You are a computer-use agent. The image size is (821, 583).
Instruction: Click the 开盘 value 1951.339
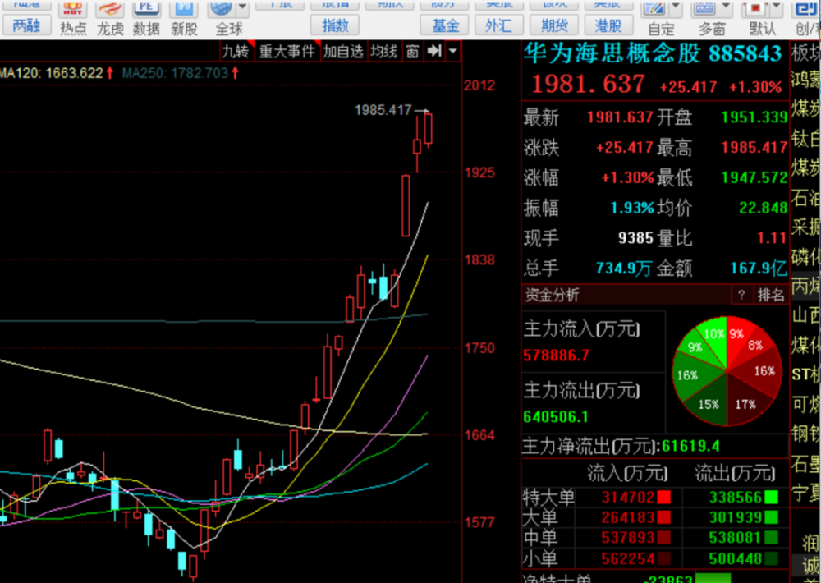click(x=754, y=117)
